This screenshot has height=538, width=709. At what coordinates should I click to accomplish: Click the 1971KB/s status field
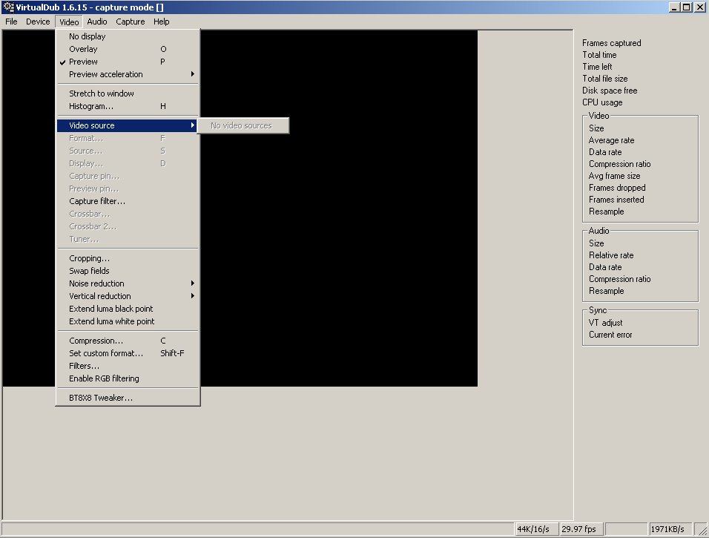pos(670,529)
